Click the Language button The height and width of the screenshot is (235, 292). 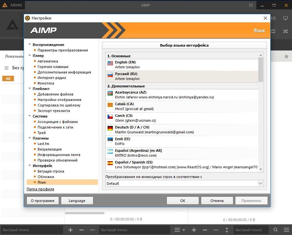point(77,201)
